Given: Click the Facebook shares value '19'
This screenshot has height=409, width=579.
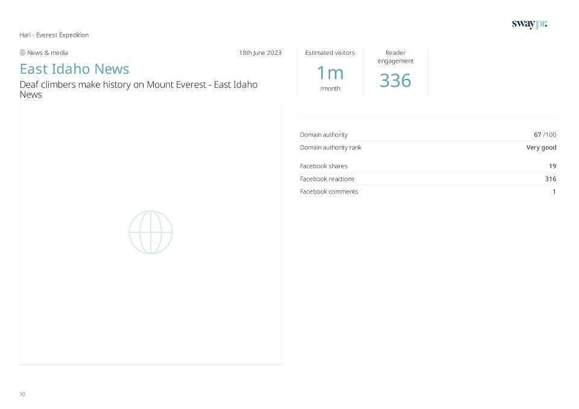Looking at the screenshot, I should pyautogui.click(x=552, y=166).
